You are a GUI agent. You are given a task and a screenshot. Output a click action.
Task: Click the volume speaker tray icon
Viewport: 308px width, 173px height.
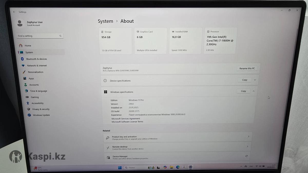click(x=260, y=166)
